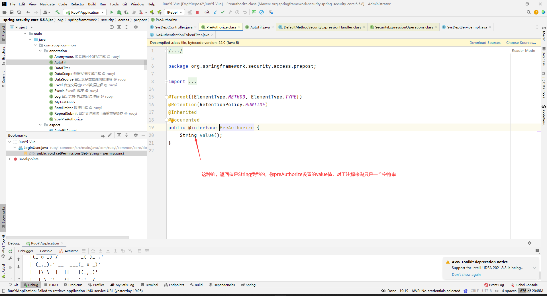
Task: Open the Navigate menu
Action: pyautogui.click(x=47, y=4)
